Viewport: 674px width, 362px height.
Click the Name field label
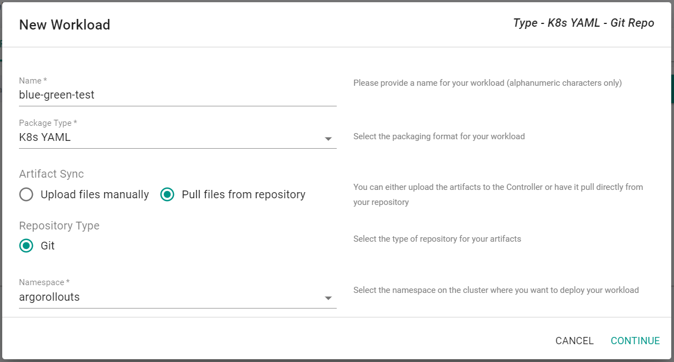[32, 81]
